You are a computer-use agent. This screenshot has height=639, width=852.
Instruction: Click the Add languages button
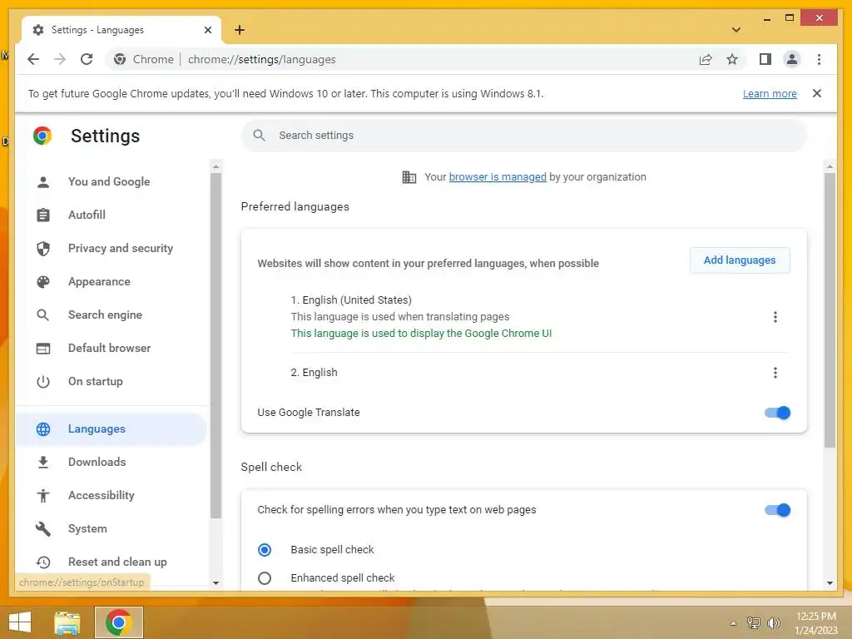click(x=740, y=260)
